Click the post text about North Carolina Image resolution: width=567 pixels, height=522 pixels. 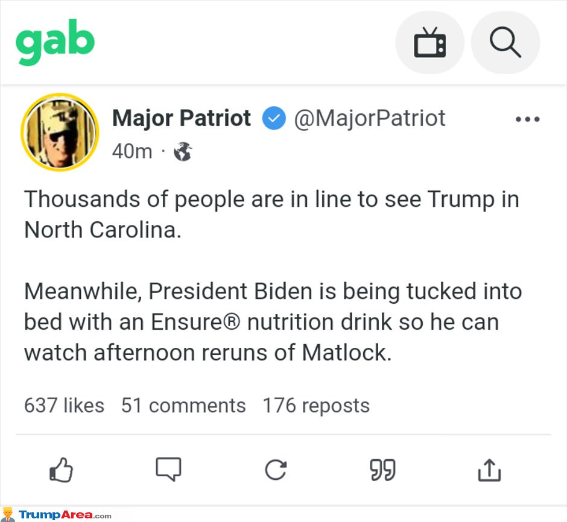(x=271, y=214)
